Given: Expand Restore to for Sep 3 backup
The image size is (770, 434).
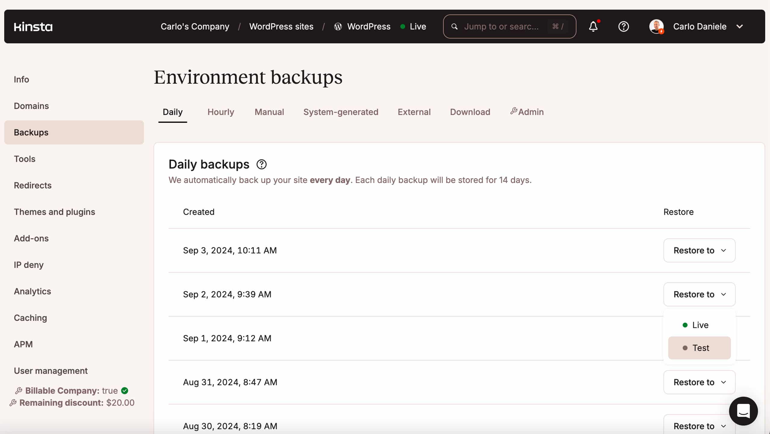Looking at the screenshot, I should click(x=699, y=250).
